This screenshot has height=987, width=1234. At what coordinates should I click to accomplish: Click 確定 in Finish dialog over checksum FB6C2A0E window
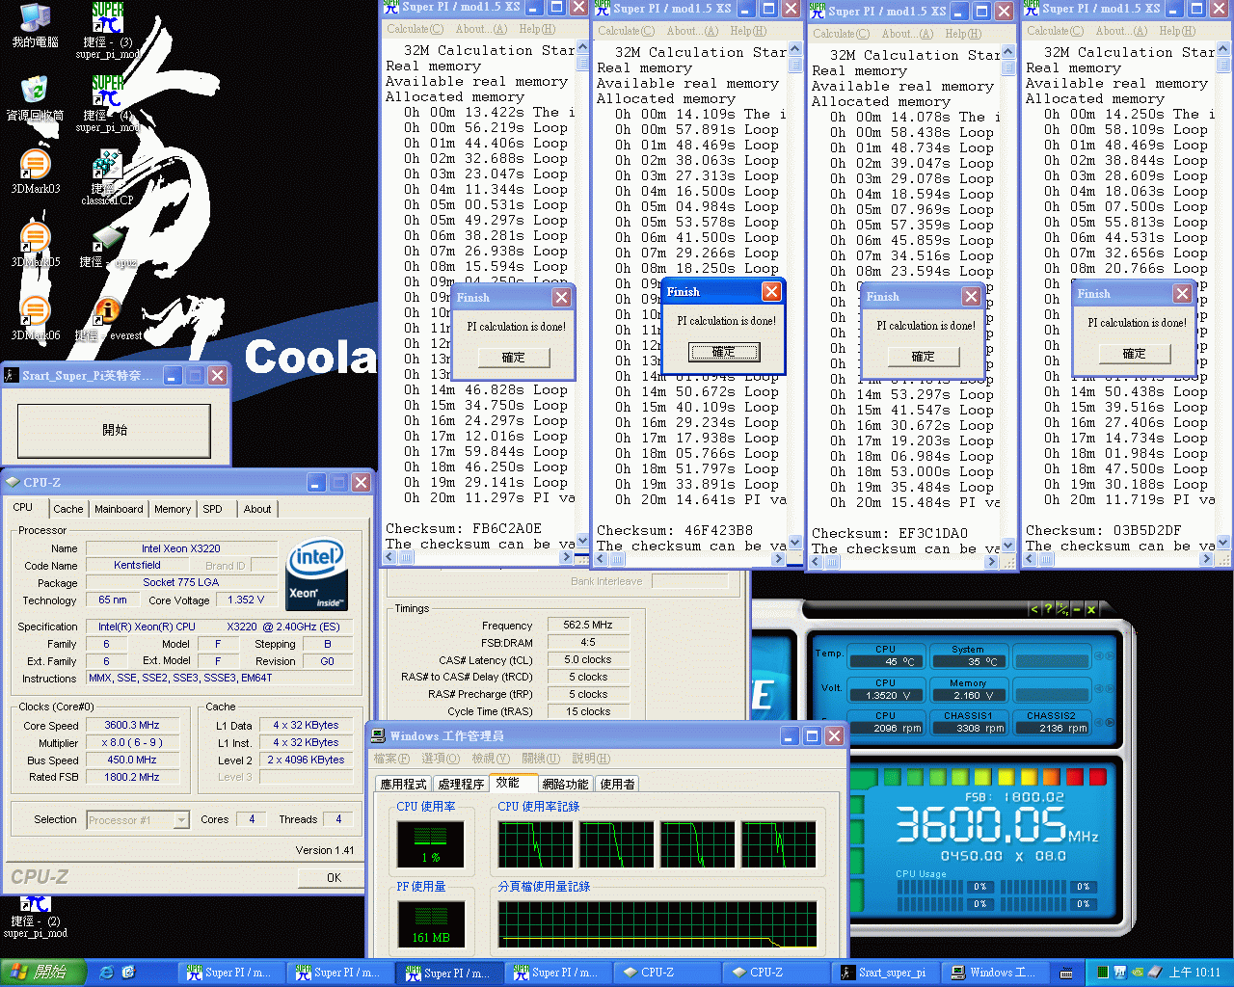514,358
